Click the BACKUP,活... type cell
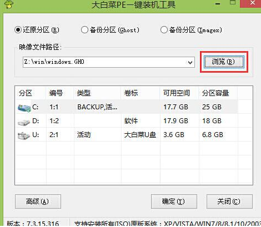This screenshot has height=227, width=261. coord(97,107)
